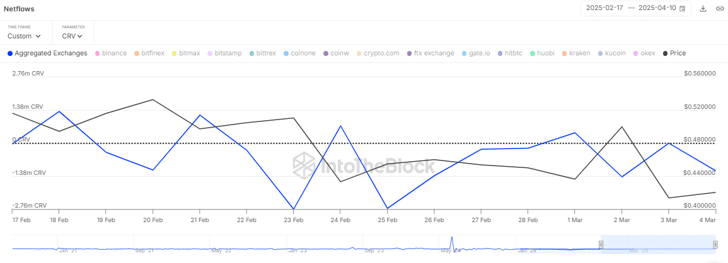Toggle binance series in legend
Image resolution: width=728 pixels, height=263 pixels.
[110, 53]
